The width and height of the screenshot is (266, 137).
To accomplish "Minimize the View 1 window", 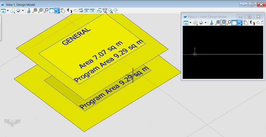I will (244, 5).
